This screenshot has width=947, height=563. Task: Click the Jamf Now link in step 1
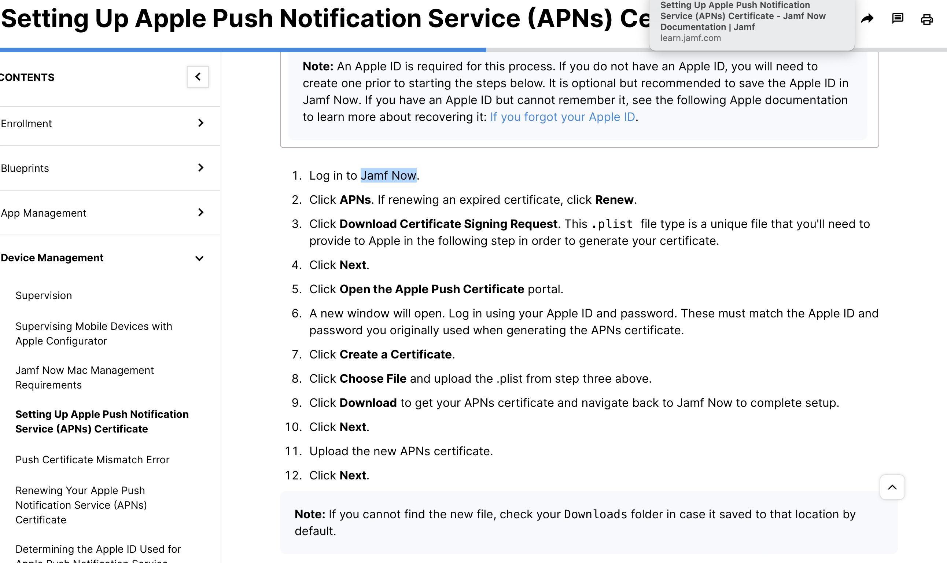pyautogui.click(x=388, y=175)
